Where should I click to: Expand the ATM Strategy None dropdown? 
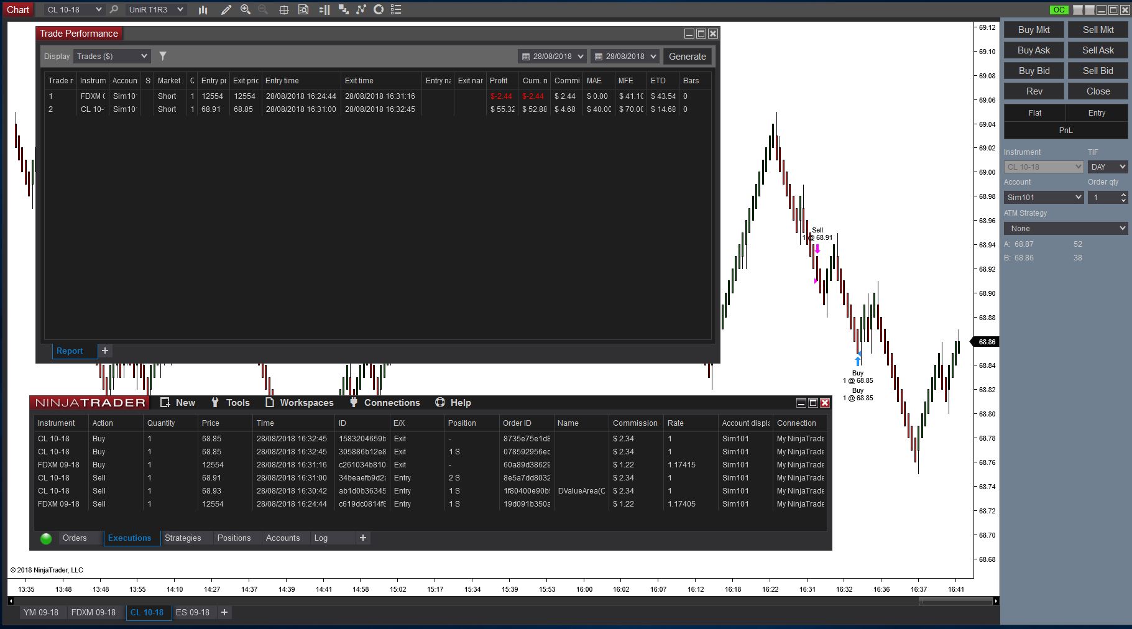click(x=1065, y=228)
